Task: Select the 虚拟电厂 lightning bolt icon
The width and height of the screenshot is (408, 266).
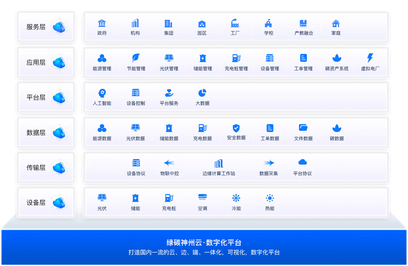Action: tap(370, 58)
